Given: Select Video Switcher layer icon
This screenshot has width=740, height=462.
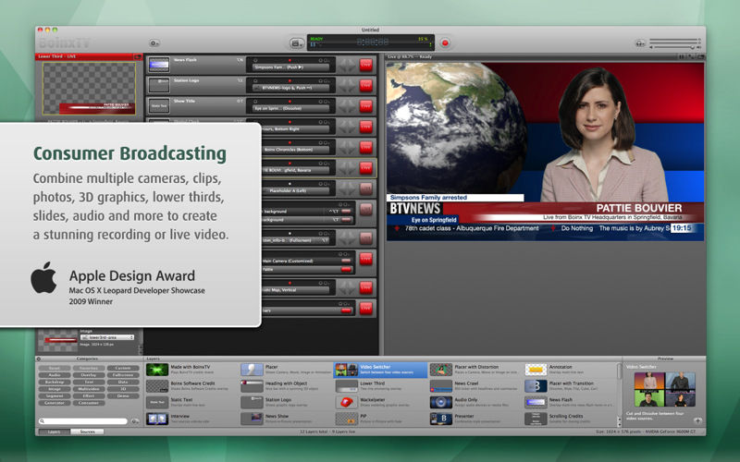Looking at the screenshot, I should 346,370.
